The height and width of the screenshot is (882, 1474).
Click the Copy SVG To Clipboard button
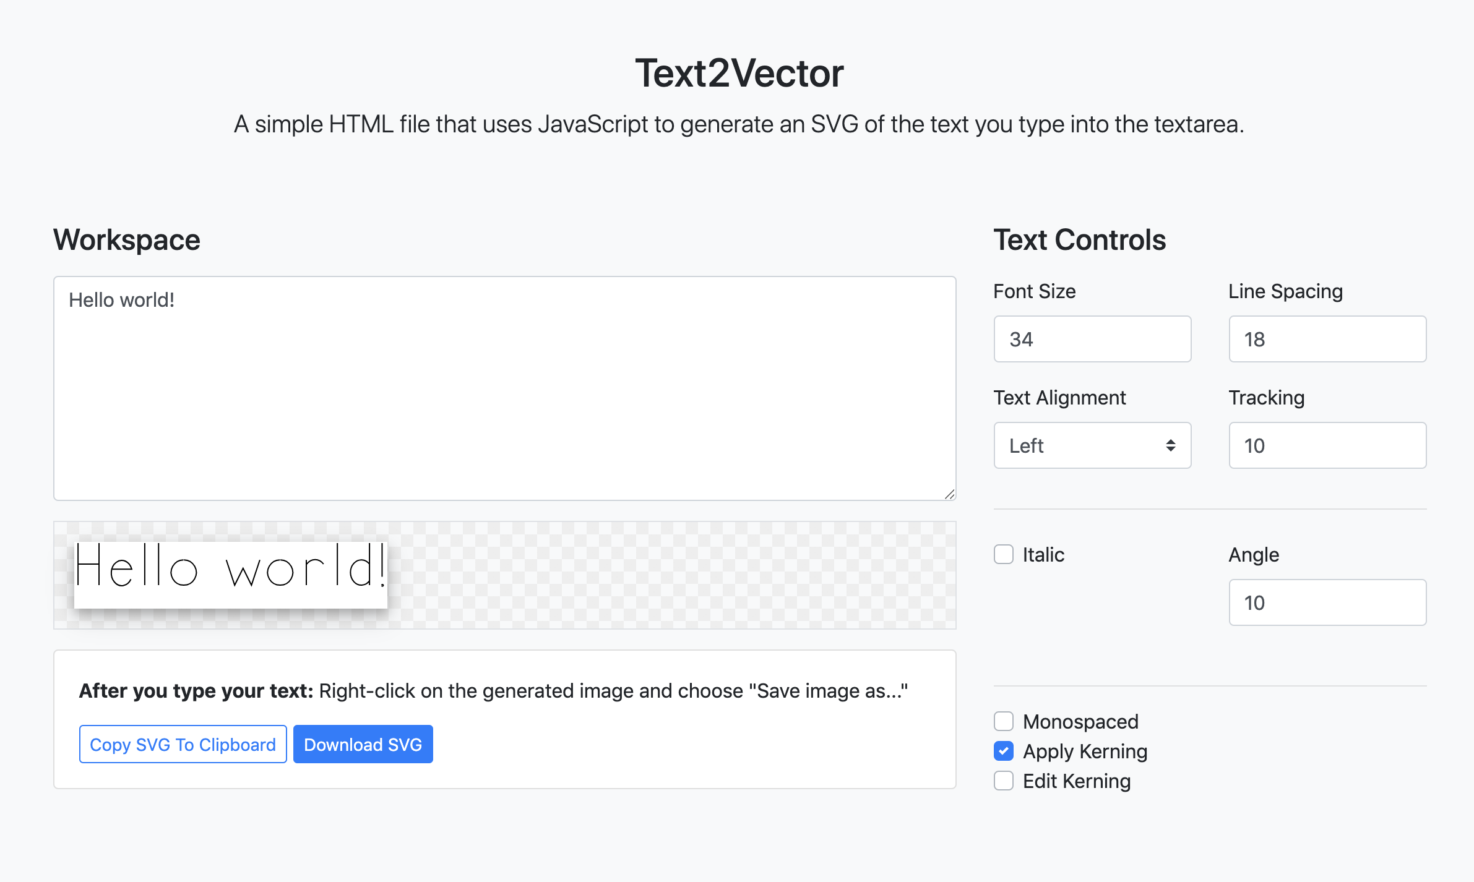click(183, 743)
